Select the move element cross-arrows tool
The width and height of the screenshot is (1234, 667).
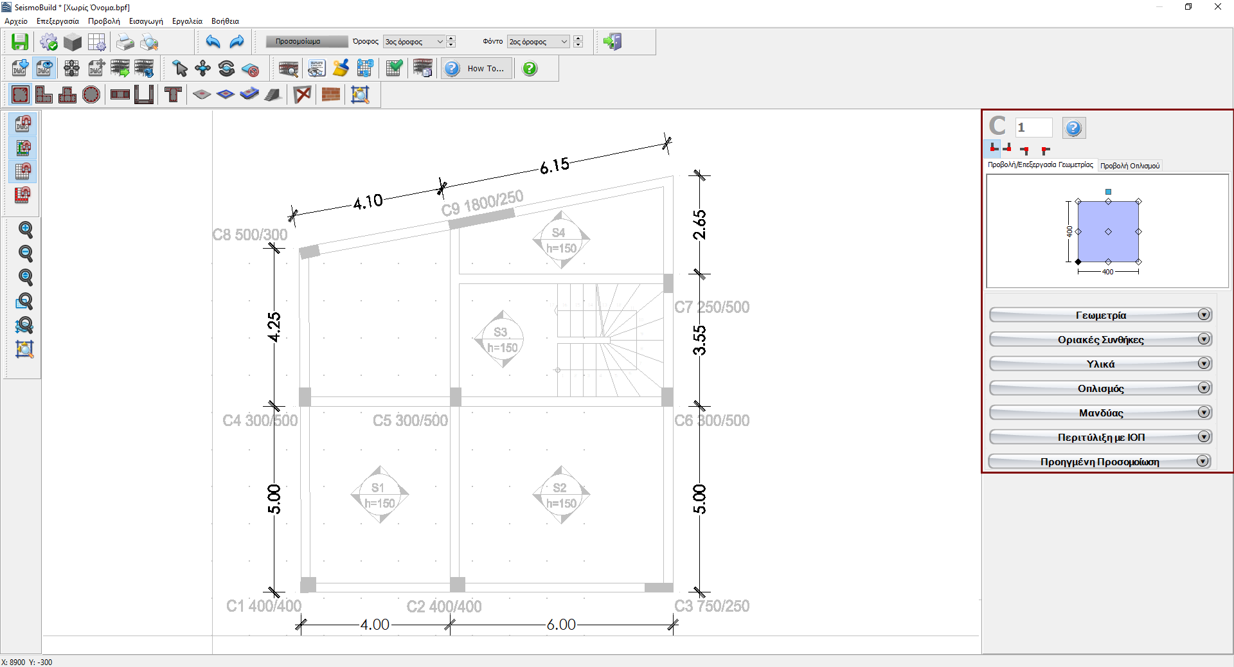[203, 68]
